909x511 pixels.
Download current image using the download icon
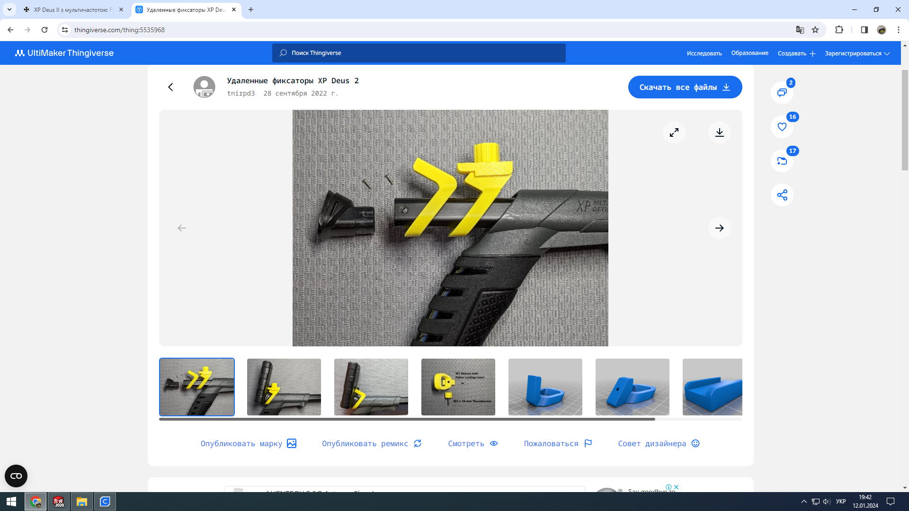tap(720, 132)
